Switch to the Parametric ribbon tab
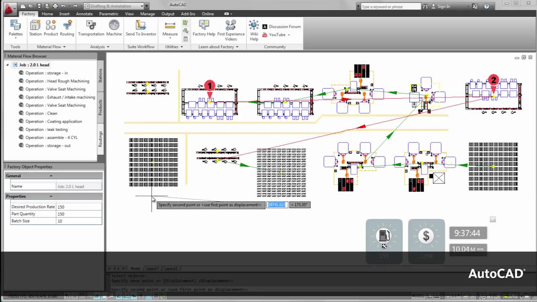This screenshot has height=302, width=537. (x=109, y=14)
